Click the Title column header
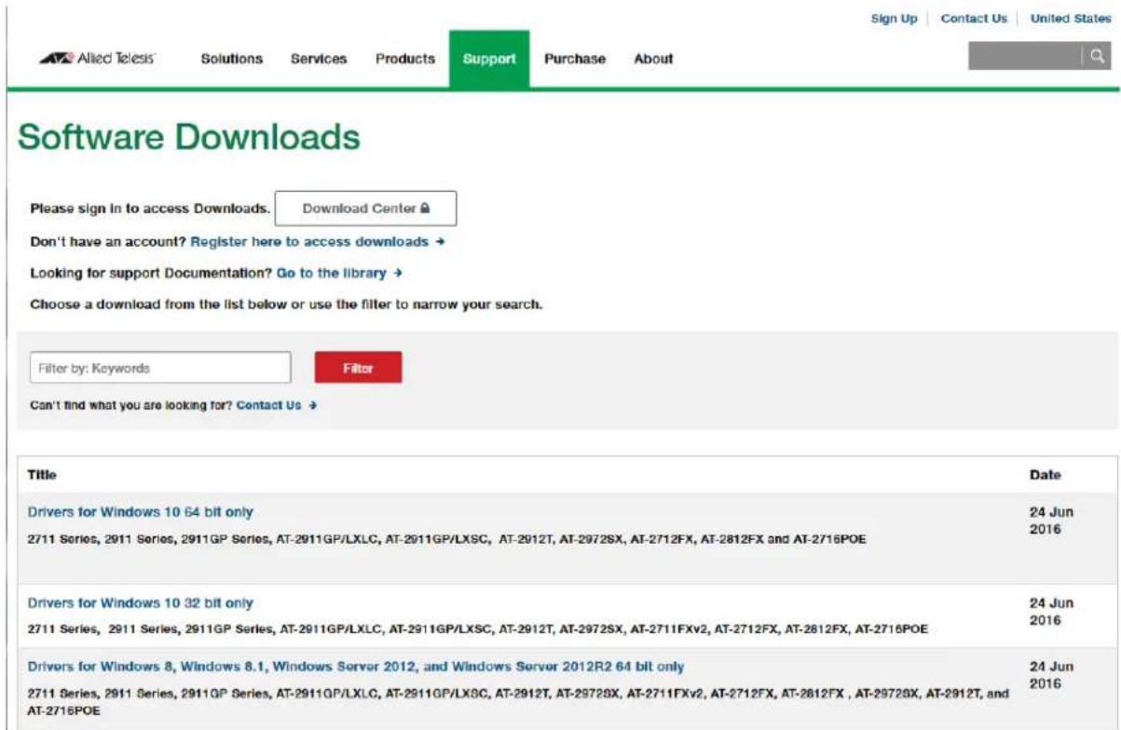Image resolution: width=1121 pixels, height=730 pixels. [42, 475]
